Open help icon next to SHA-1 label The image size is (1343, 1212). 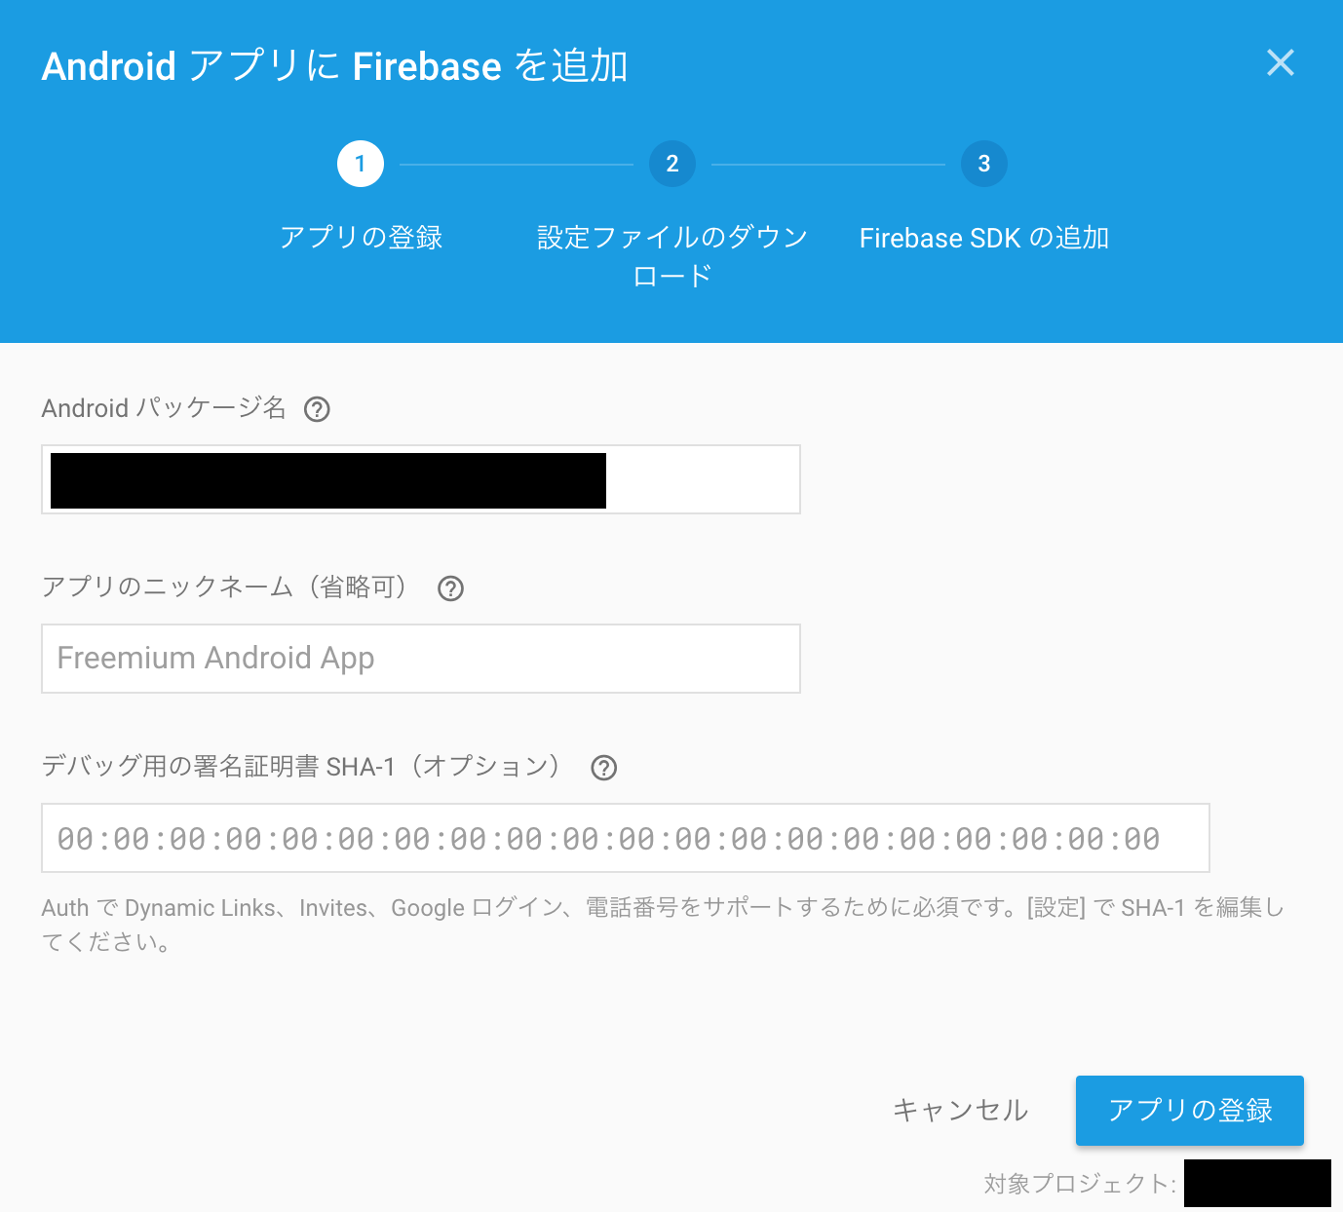click(x=604, y=768)
